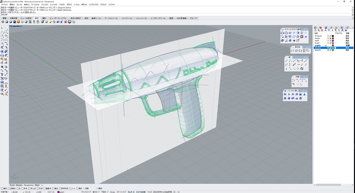Viewport: 355px width, 193px height.
Task: Change color swatch of sketch layer
Action: click(333, 38)
